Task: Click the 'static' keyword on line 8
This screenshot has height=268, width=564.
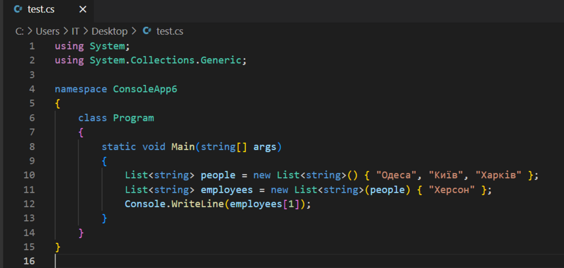Action: [119, 147]
